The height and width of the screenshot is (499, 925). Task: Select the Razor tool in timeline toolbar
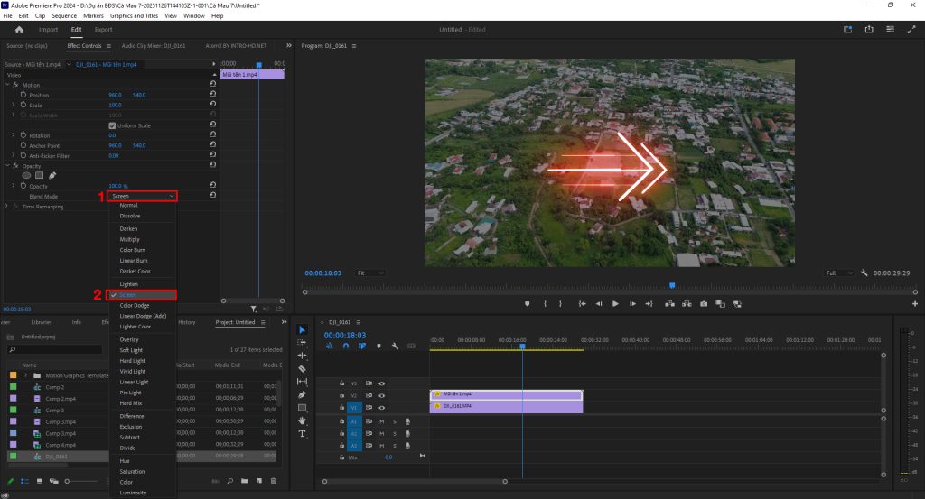click(302, 368)
